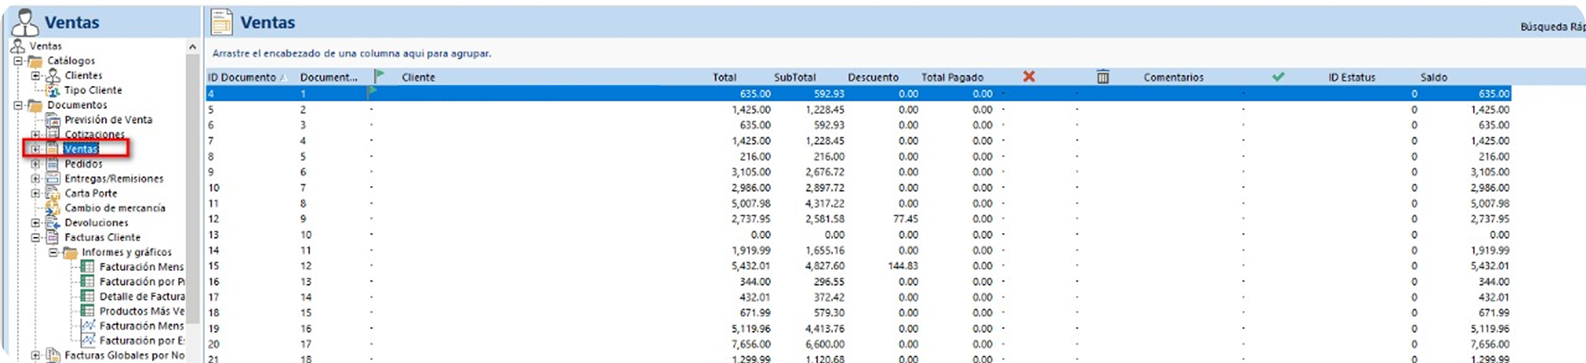Expand the Entregas/Remisiones tree node
This screenshot has width=1586, height=363.
point(35,179)
